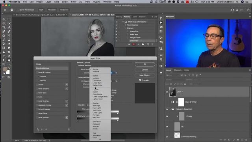
Task: Select the Crop tool
Action: (x=4, y=27)
